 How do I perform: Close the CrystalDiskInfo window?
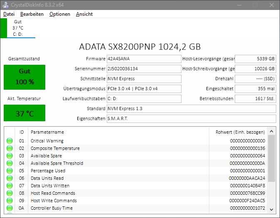coord(271,5)
